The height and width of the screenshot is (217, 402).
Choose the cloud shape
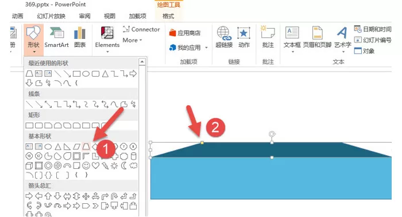point(133,165)
